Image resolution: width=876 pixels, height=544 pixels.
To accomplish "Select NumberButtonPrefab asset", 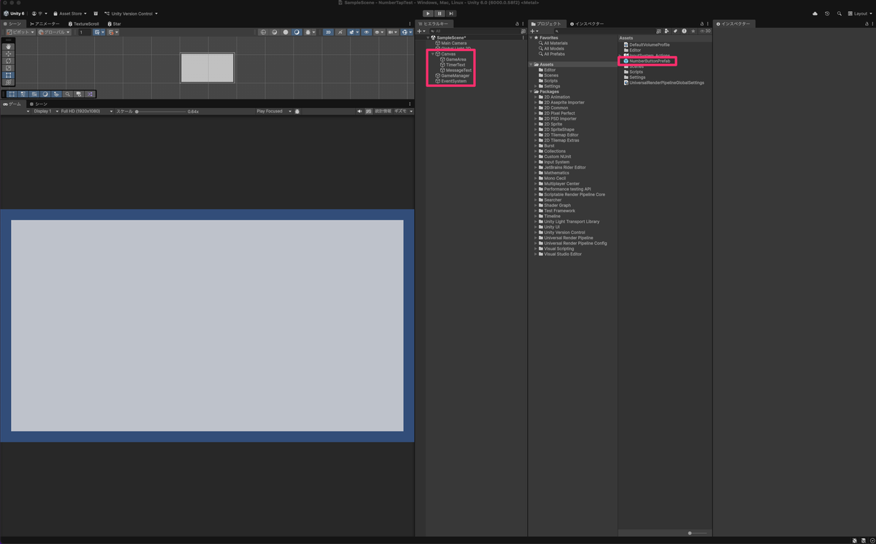I will coord(646,61).
